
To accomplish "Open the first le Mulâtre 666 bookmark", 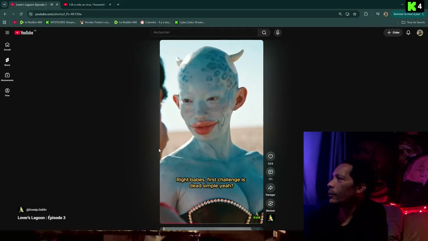I will 31,22.
